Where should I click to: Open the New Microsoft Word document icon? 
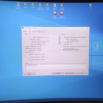(x=97, y=47)
